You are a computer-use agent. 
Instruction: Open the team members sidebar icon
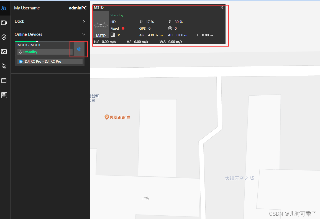[x=4, y=8]
